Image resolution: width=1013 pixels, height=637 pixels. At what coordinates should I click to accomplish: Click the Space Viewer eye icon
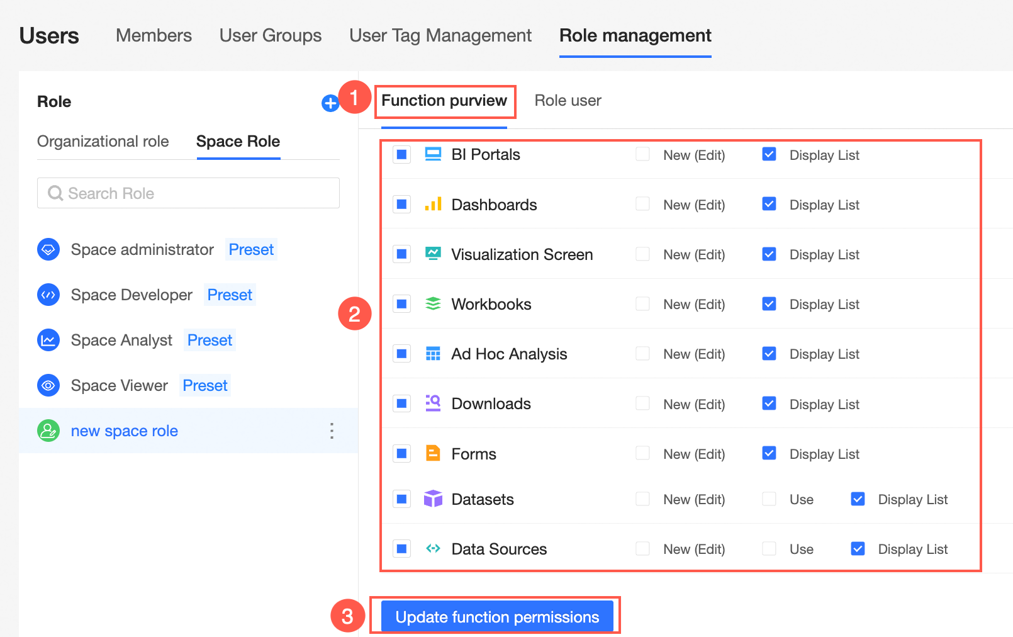click(x=48, y=385)
